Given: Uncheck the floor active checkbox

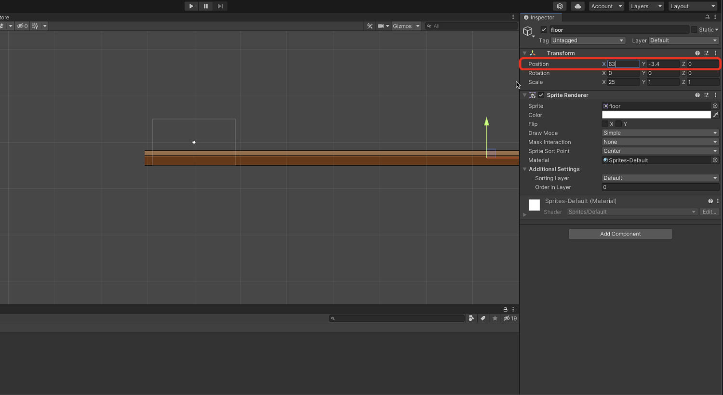Looking at the screenshot, I should (544, 30).
